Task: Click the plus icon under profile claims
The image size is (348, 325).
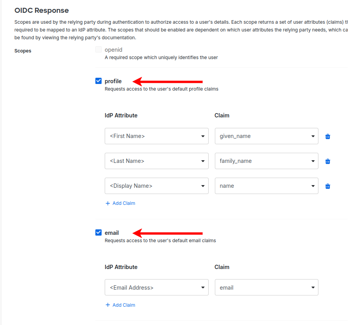Action: 108,203
